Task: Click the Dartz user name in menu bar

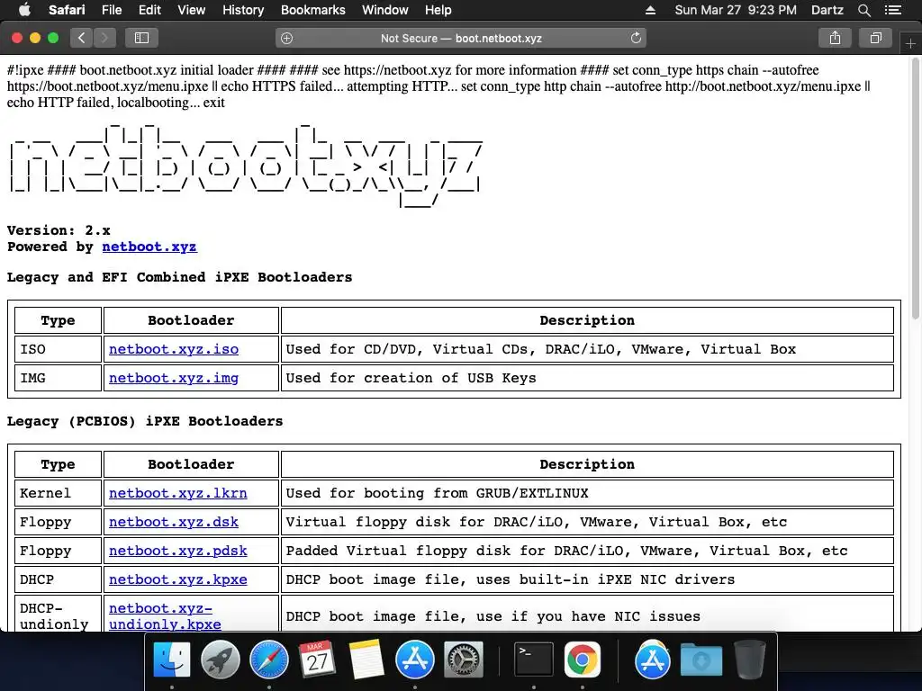Action: click(827, 10)
